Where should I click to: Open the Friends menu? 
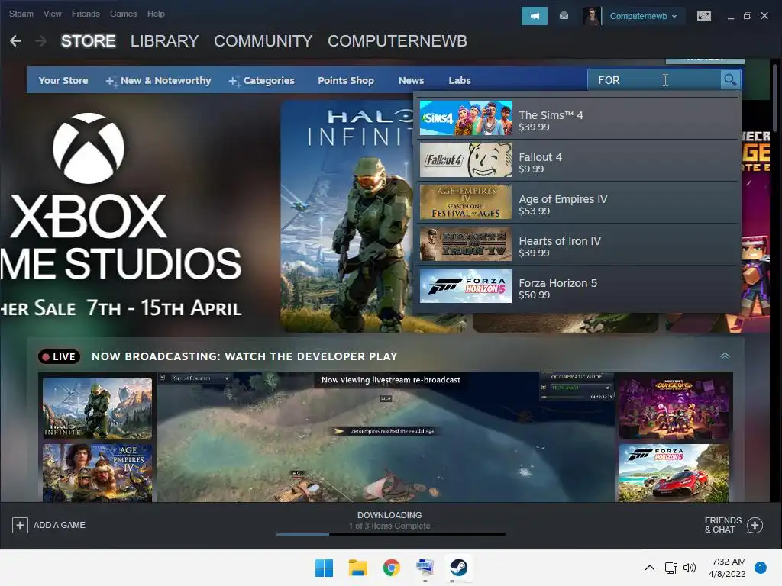click(86, 14)
